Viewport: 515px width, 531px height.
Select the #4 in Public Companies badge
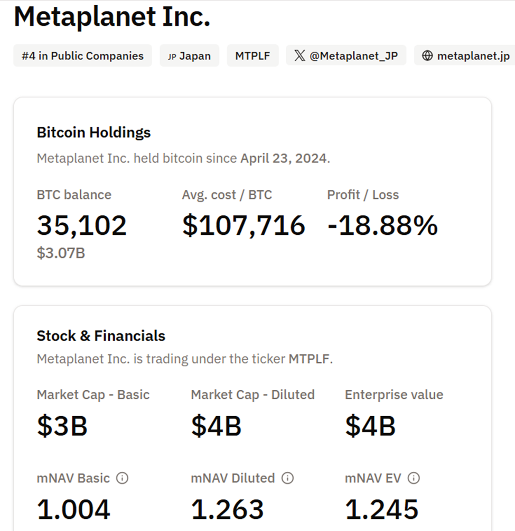[82, 56]
